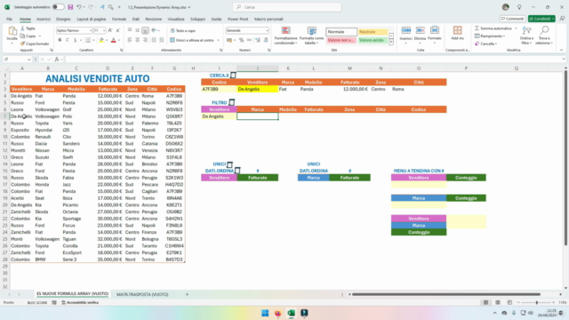Viewport: 569px width, 320px height.
Task: Click the Incolla paste icon
Action: [12, 32]
